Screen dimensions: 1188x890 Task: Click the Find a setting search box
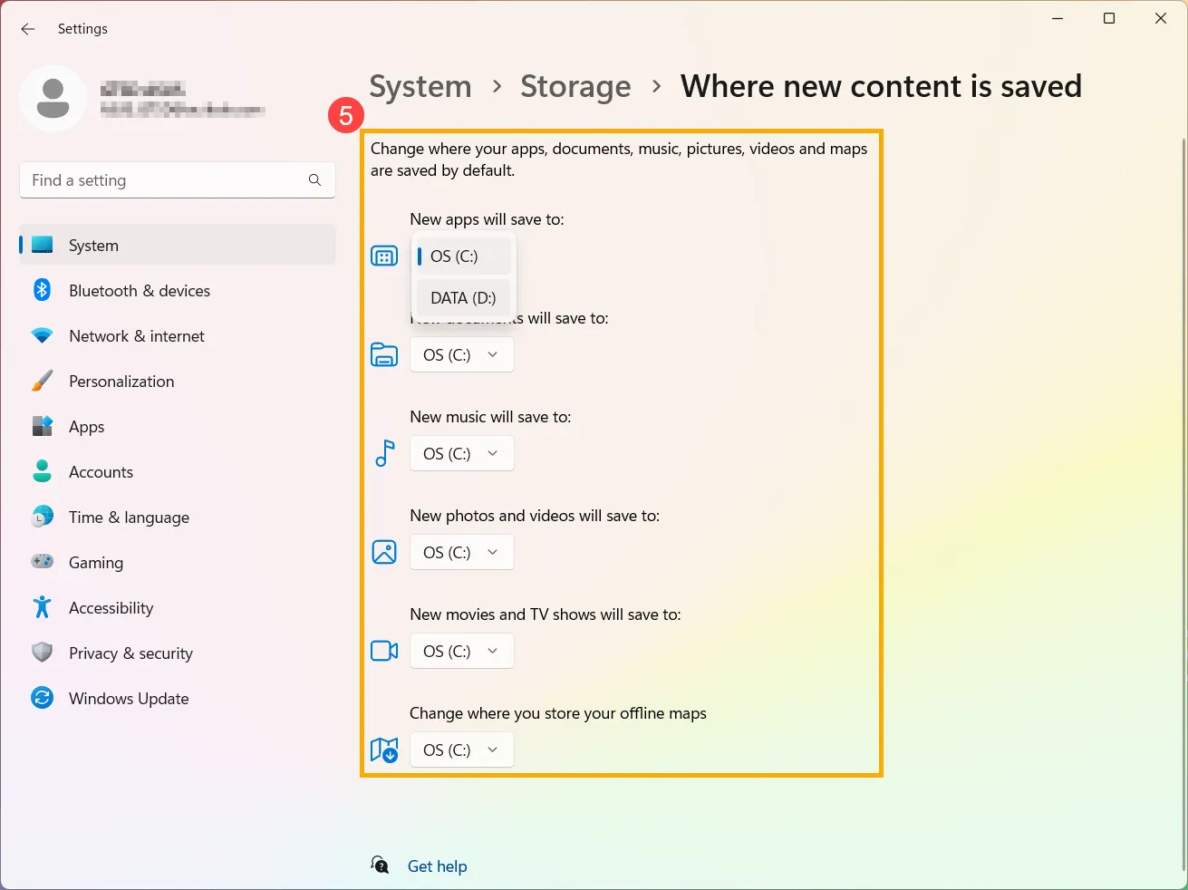pyautogui.click(x=178, y=180)
